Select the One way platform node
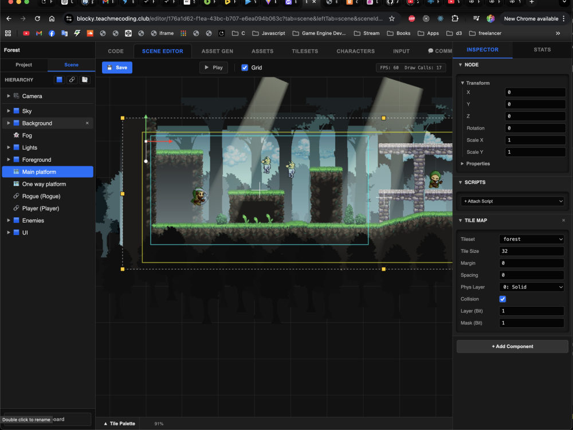This screenshot has width=573, height=430. [48, 184]
